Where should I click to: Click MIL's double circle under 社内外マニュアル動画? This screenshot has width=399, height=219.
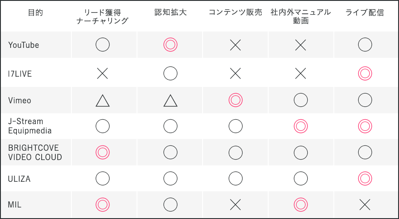[x=301, y=204]
